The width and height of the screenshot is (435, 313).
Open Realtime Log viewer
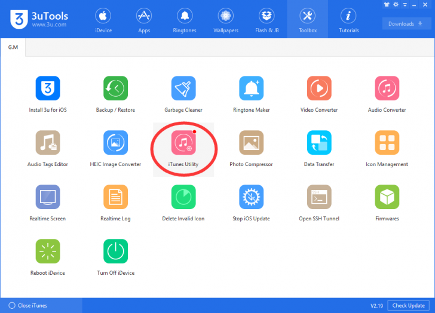[x=115, y=197]
